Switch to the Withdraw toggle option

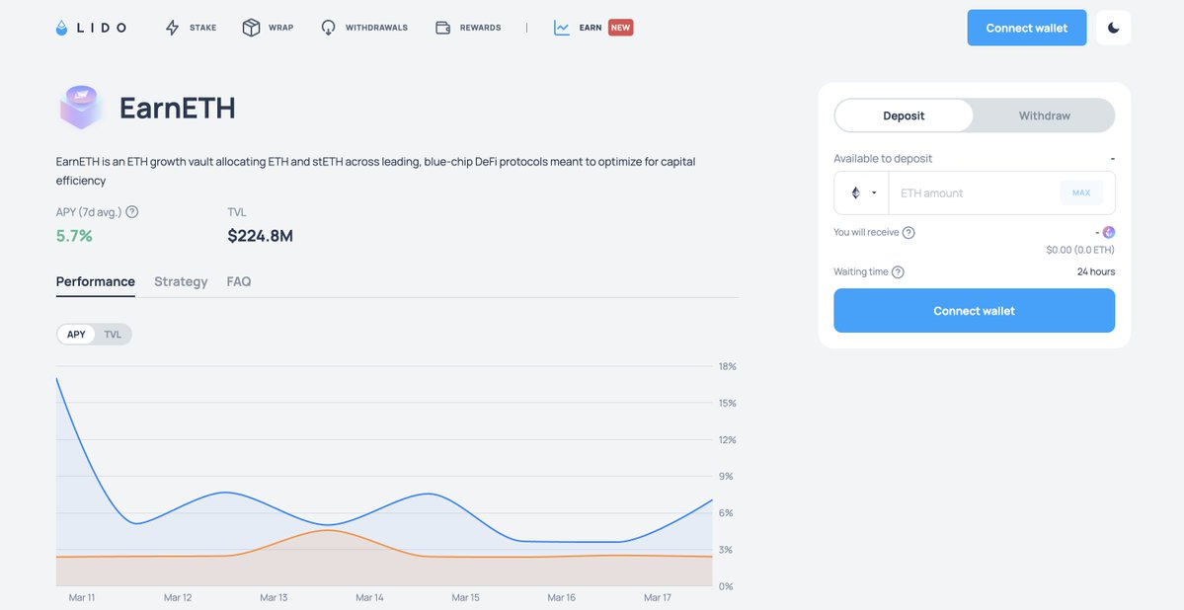point(1045,115)
